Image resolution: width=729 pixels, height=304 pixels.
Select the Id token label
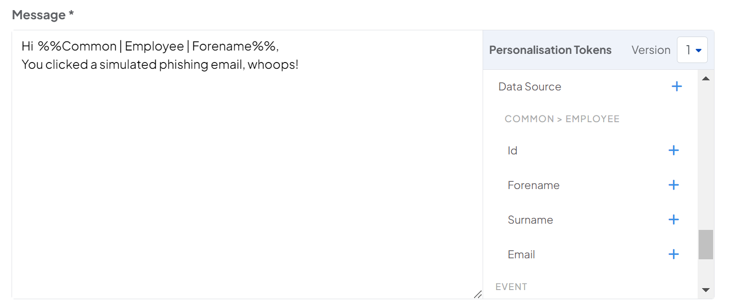512,151
